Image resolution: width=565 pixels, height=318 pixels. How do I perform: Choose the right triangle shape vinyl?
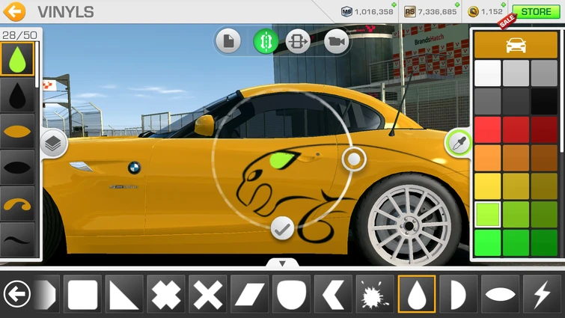(x=124, y=294)
